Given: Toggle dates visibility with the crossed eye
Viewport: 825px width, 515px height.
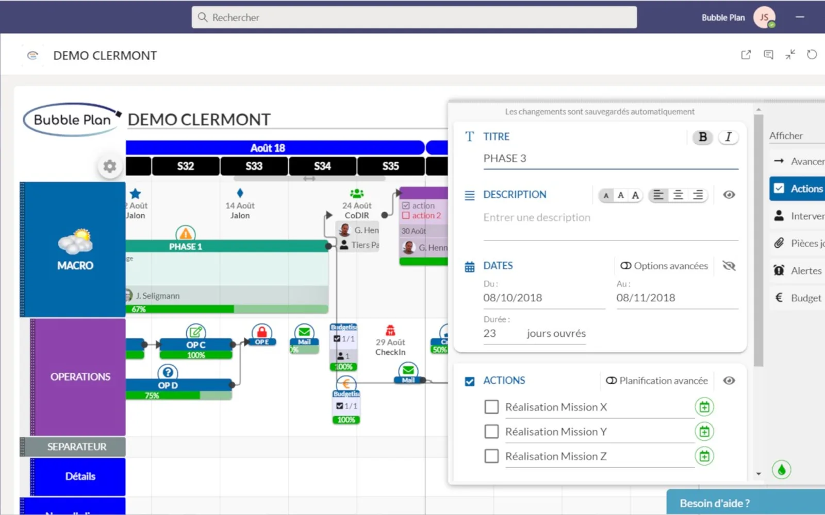Looking at the screenshot, I should [729, 266].
